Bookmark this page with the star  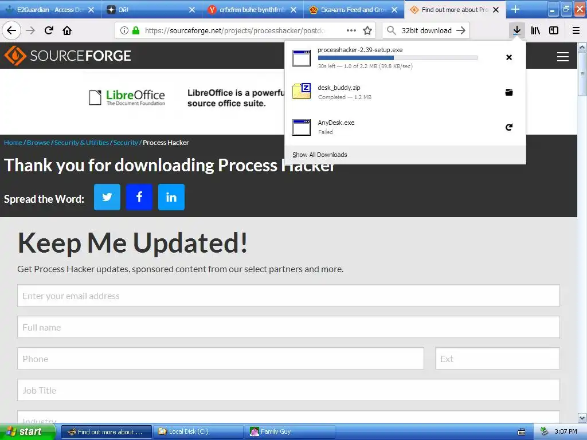click(367, 30)
